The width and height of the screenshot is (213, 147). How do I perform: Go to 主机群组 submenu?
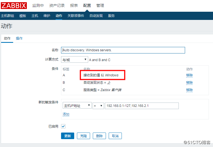tap(7, 16)
